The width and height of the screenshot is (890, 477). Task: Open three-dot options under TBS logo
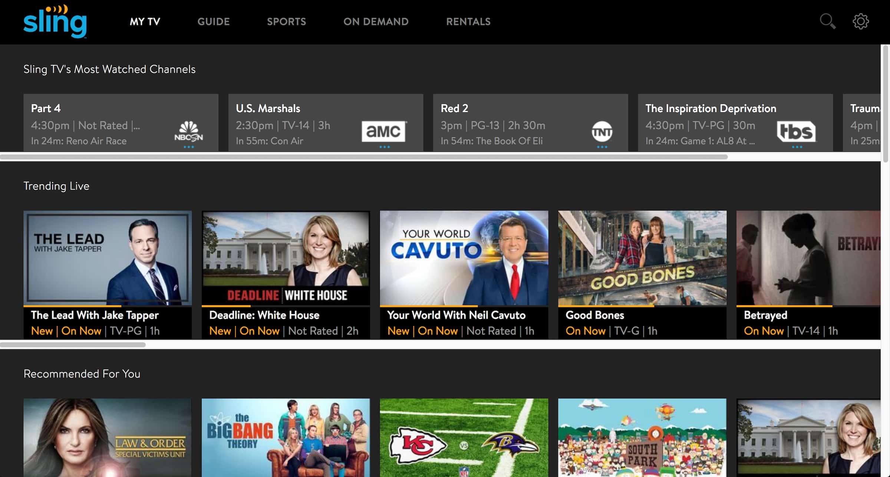(797, 147)
